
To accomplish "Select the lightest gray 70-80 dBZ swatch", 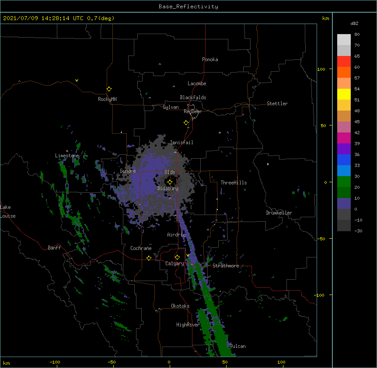I will [x=344, y=39].
